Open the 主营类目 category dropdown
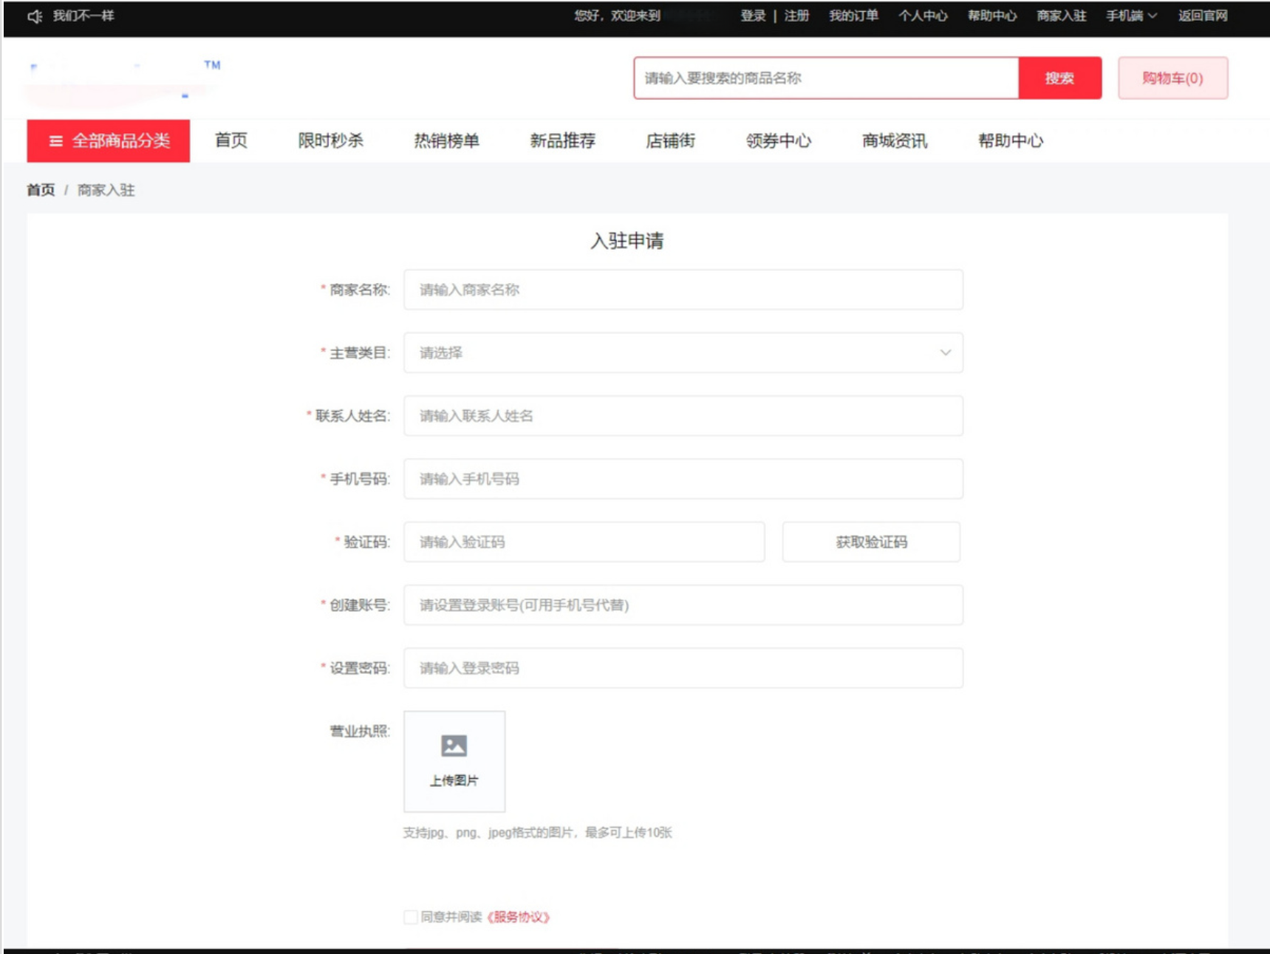The height and width of the screenshot is (954, 1270). 682,352
